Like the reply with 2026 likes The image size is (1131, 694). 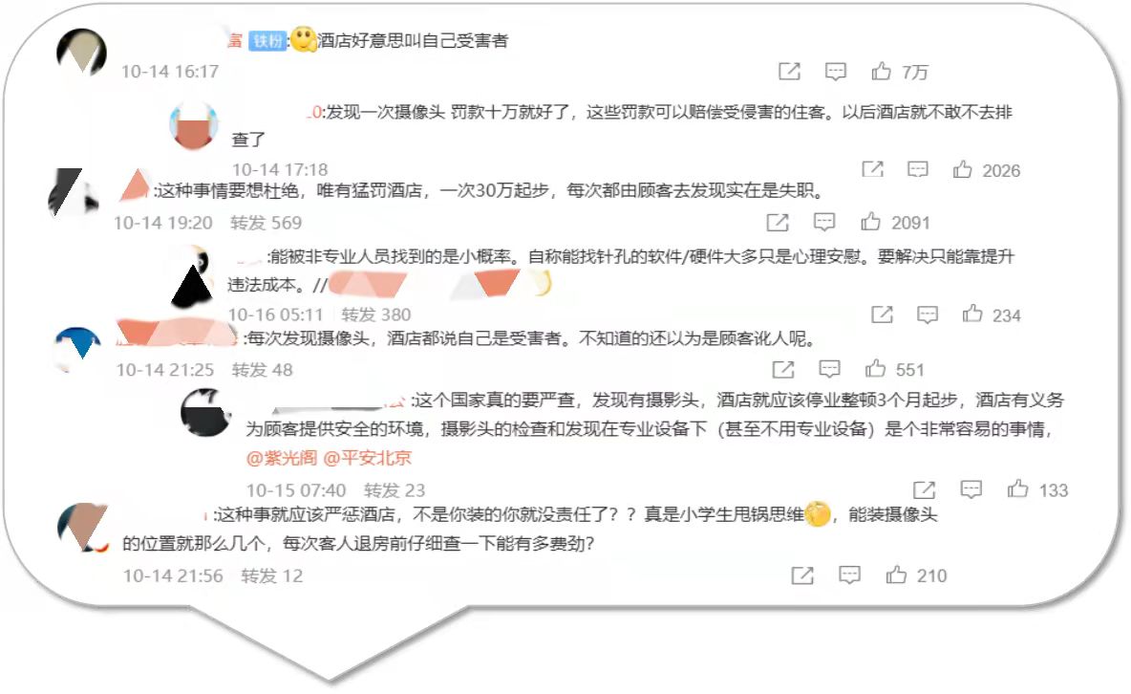point(962,169)
